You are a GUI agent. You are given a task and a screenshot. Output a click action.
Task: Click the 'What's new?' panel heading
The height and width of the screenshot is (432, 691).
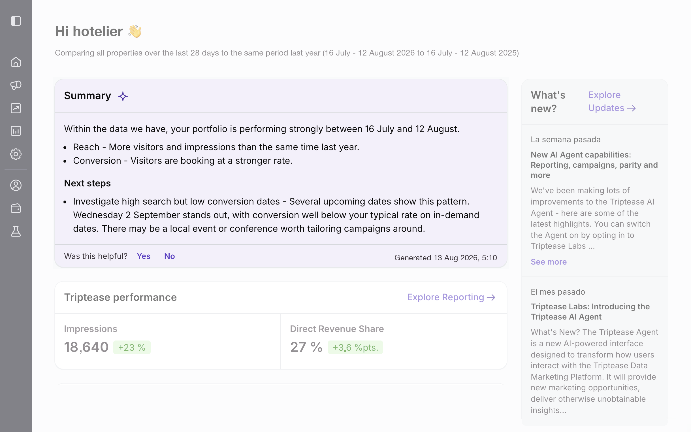coord(548,102)
